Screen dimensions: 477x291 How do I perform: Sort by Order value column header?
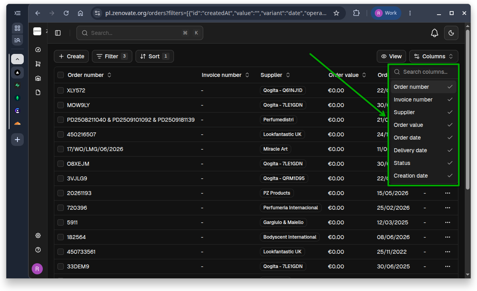tap(347, 75)
